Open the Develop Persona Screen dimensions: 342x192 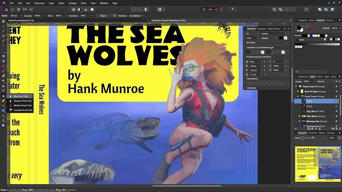coord(18,9)
